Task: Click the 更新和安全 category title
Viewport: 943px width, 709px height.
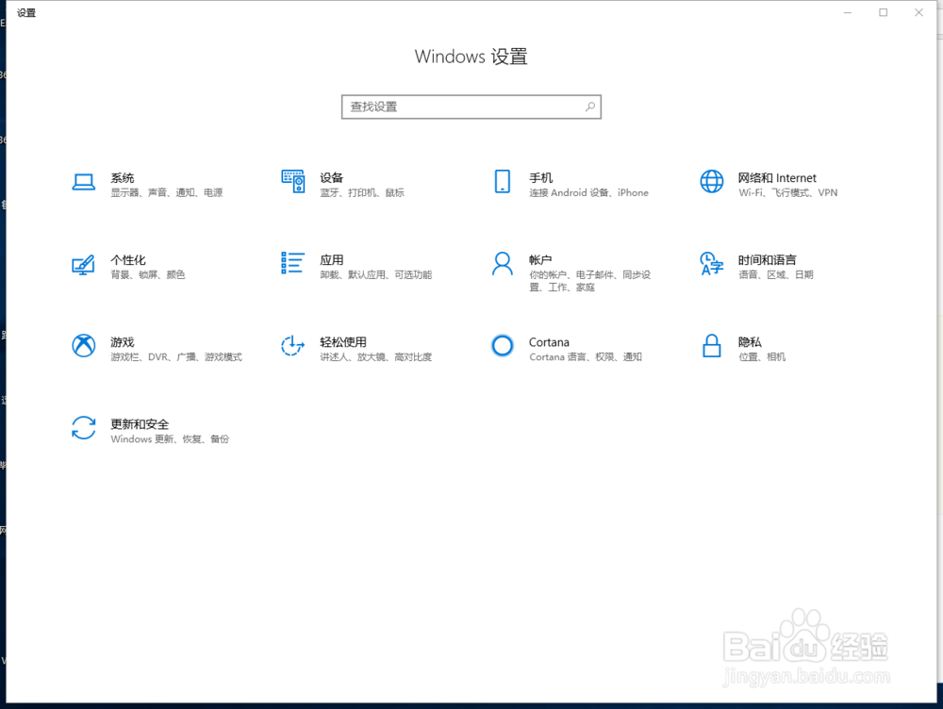Action: point(140,424)
